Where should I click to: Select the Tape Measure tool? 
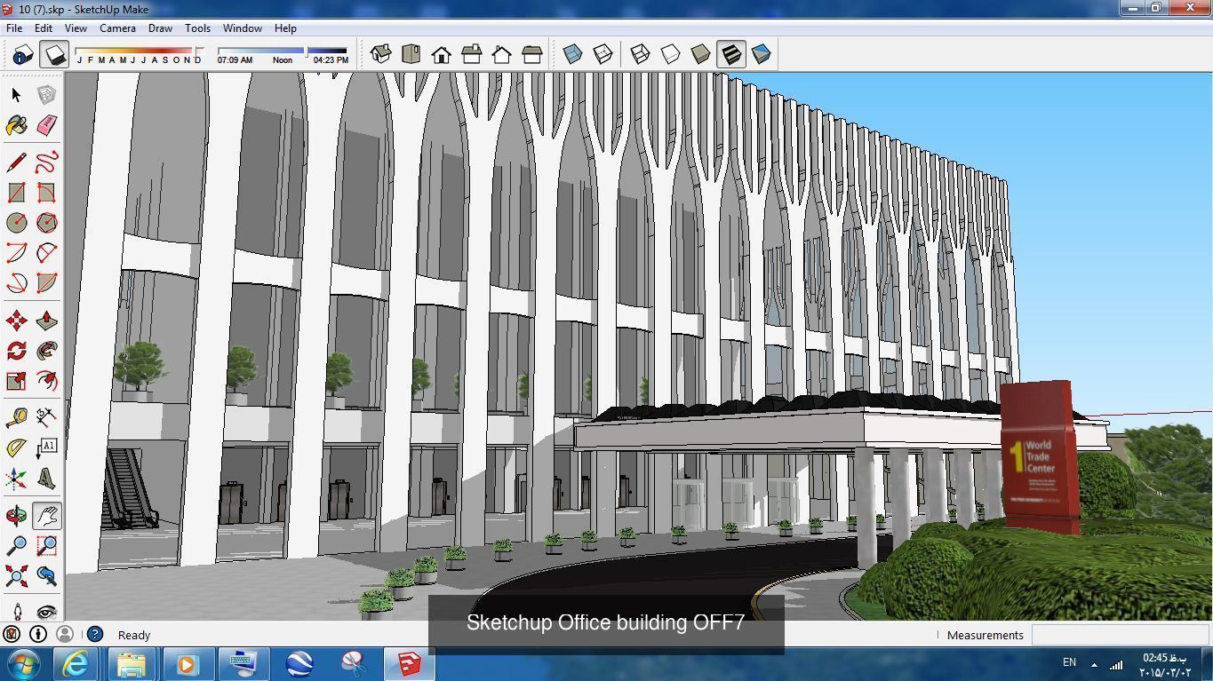[x=16, y=418]
